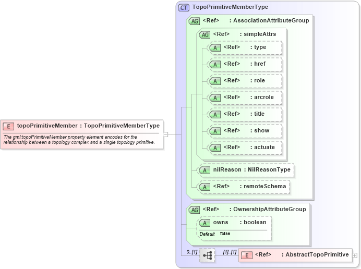Viewport: 361px width, 269px height.
Task: Select the ': show' attribute label
Action: tap(260, 130)
